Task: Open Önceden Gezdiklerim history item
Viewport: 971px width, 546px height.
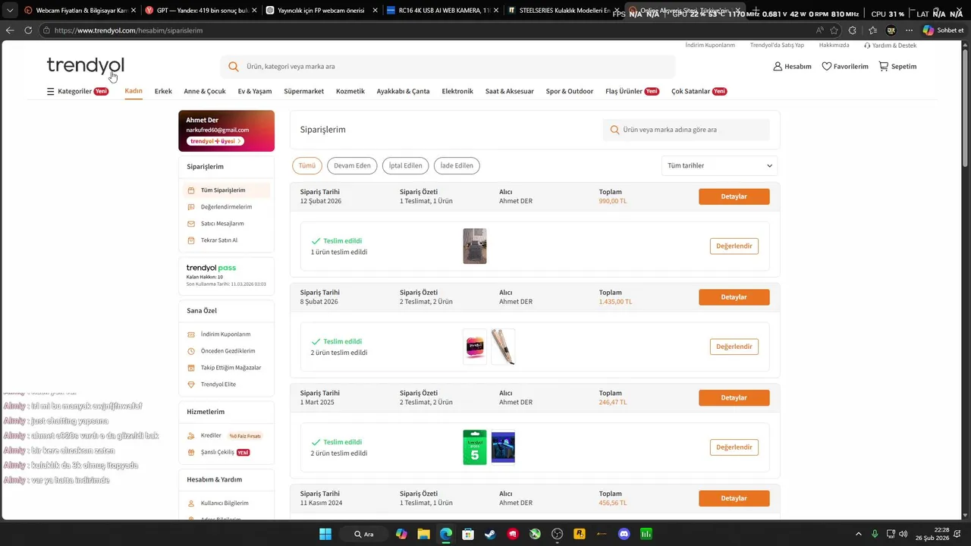Action: pyautogui.click(x=226, y=351)
